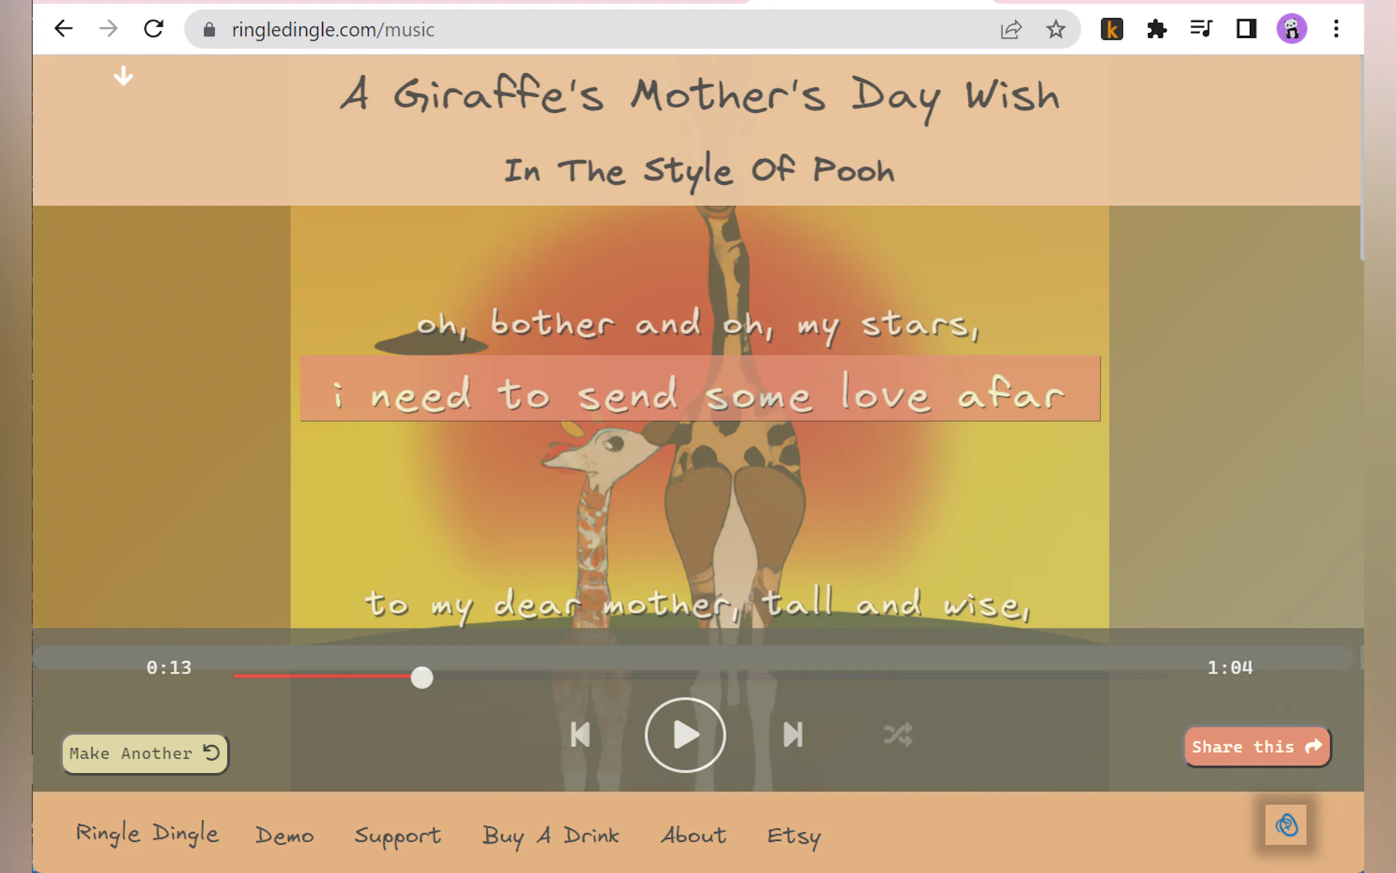
Task: Open the About page link
Action: tap(693, 835)
